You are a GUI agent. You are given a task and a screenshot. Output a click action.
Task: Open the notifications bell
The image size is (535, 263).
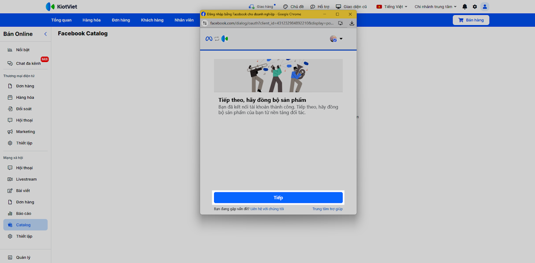pos(465,7)
